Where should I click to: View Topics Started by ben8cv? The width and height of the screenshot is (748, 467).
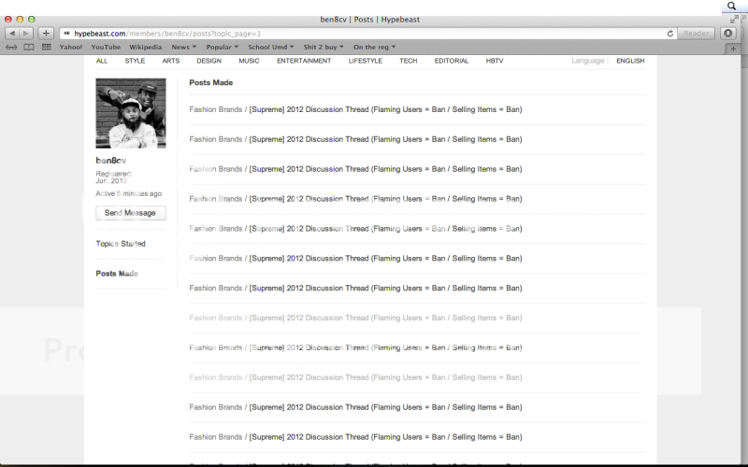coord(121,244)
